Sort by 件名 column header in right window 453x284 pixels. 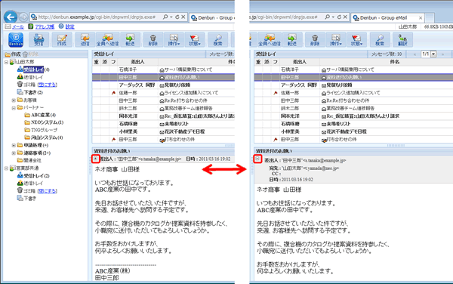click(x=395, y=62)
